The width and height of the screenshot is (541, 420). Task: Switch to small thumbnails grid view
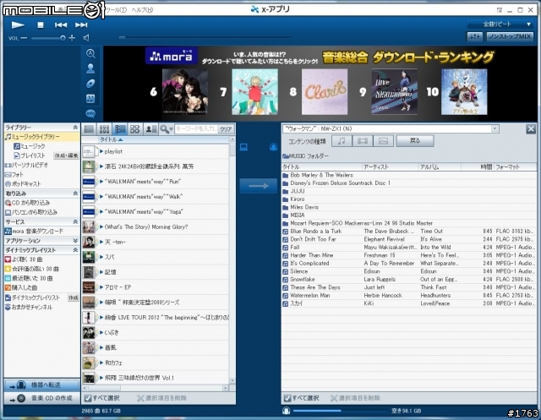(x=104, y=129)
